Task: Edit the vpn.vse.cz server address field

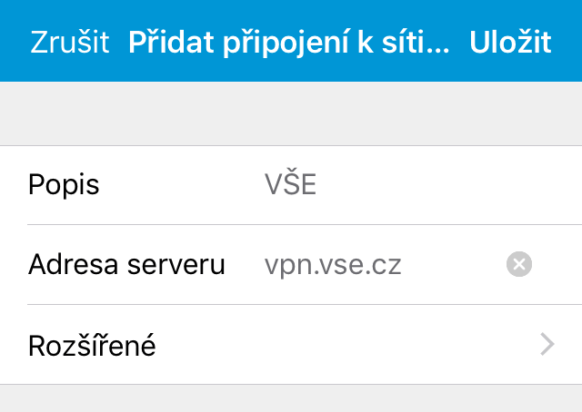Action: click(333, 265)
